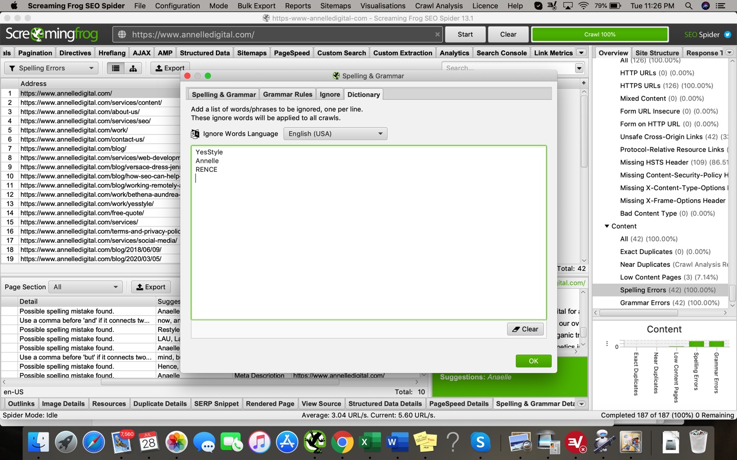This screenshot has height=460, width=737.
Task: Click the globe icon in URL bar
Action: (122, 35)
